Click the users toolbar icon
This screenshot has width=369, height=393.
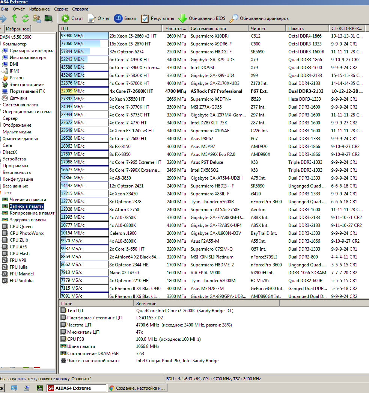tap(37, 18)
